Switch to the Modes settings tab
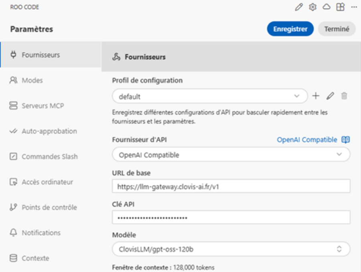This screenshot has width=361, height=272. click(32, 80)
